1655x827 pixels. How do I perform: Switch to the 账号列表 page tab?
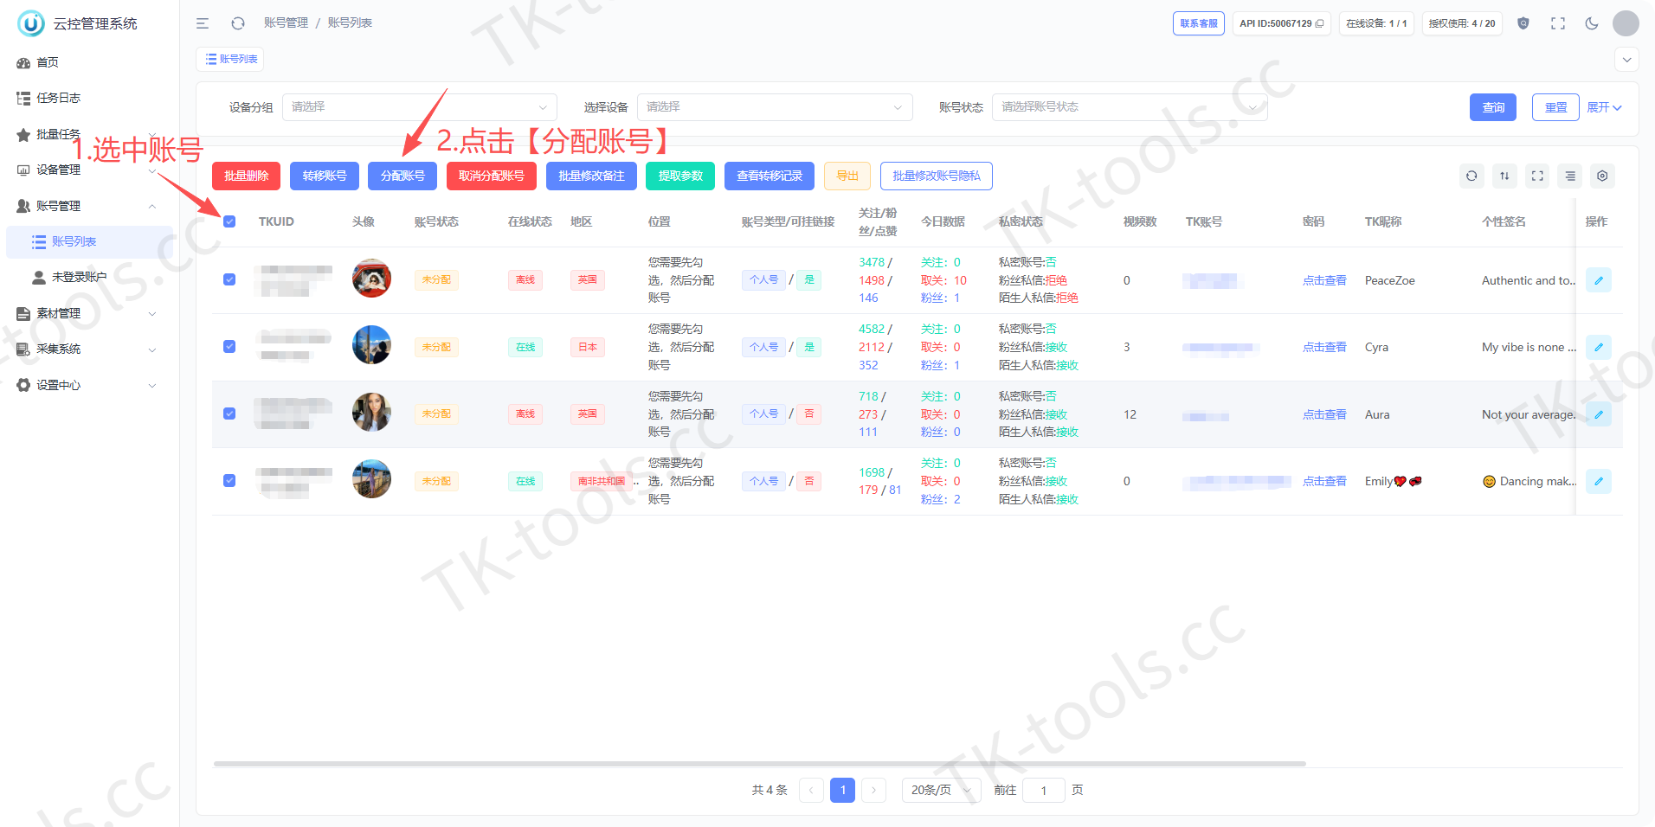coord(230,59)
